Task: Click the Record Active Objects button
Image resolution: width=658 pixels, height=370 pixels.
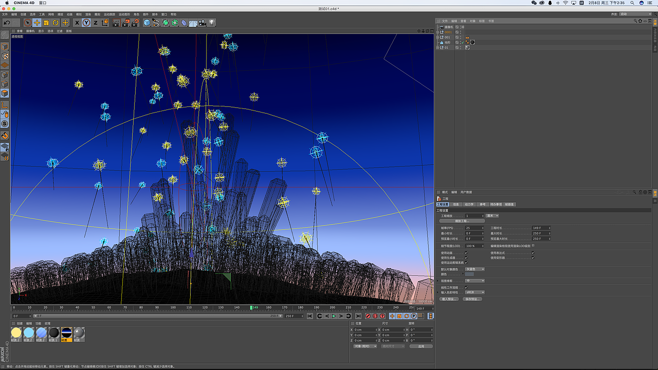Action: [x=368, y=316]
